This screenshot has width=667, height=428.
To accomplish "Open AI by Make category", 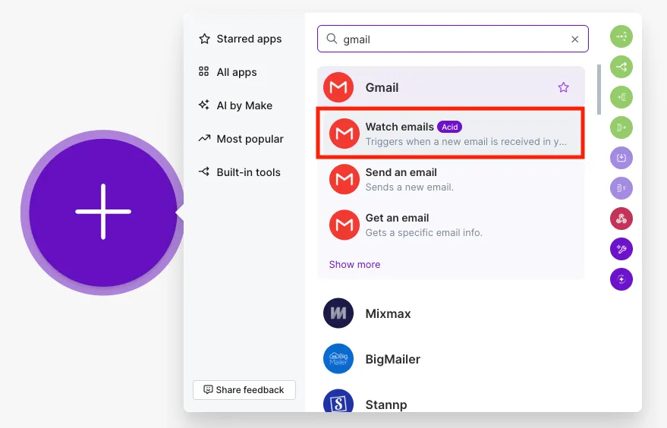I will pos(236,105).
